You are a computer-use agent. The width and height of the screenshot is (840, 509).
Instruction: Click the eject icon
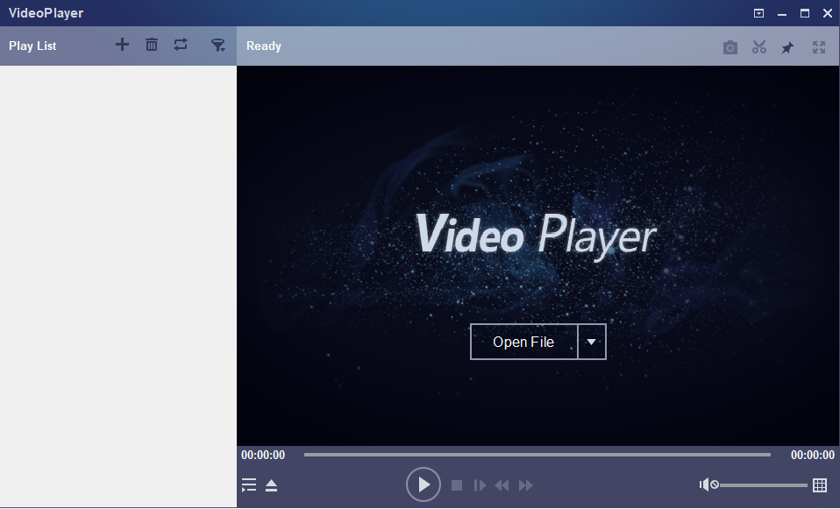[x=272, y=485]
